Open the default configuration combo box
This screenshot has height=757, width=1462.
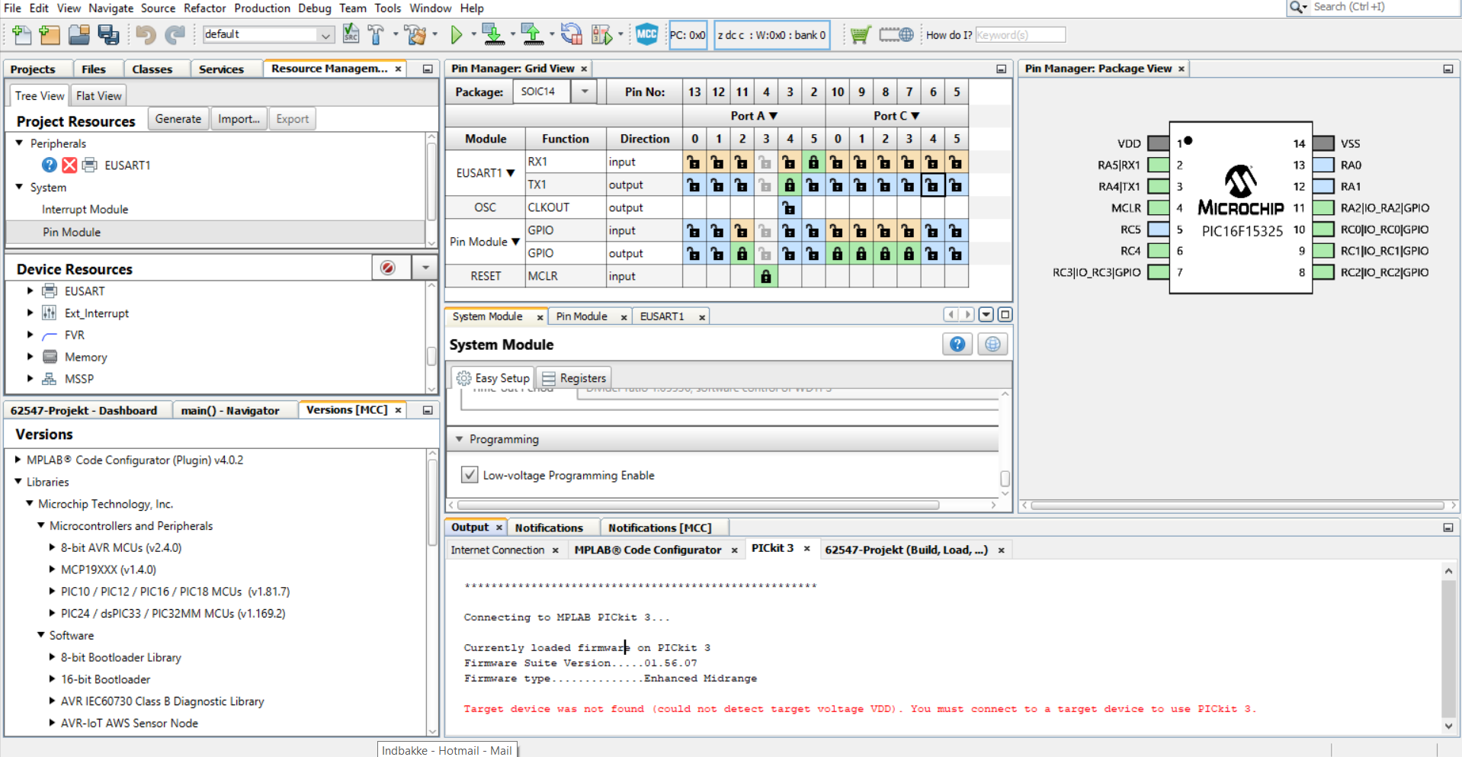[268, 34]
